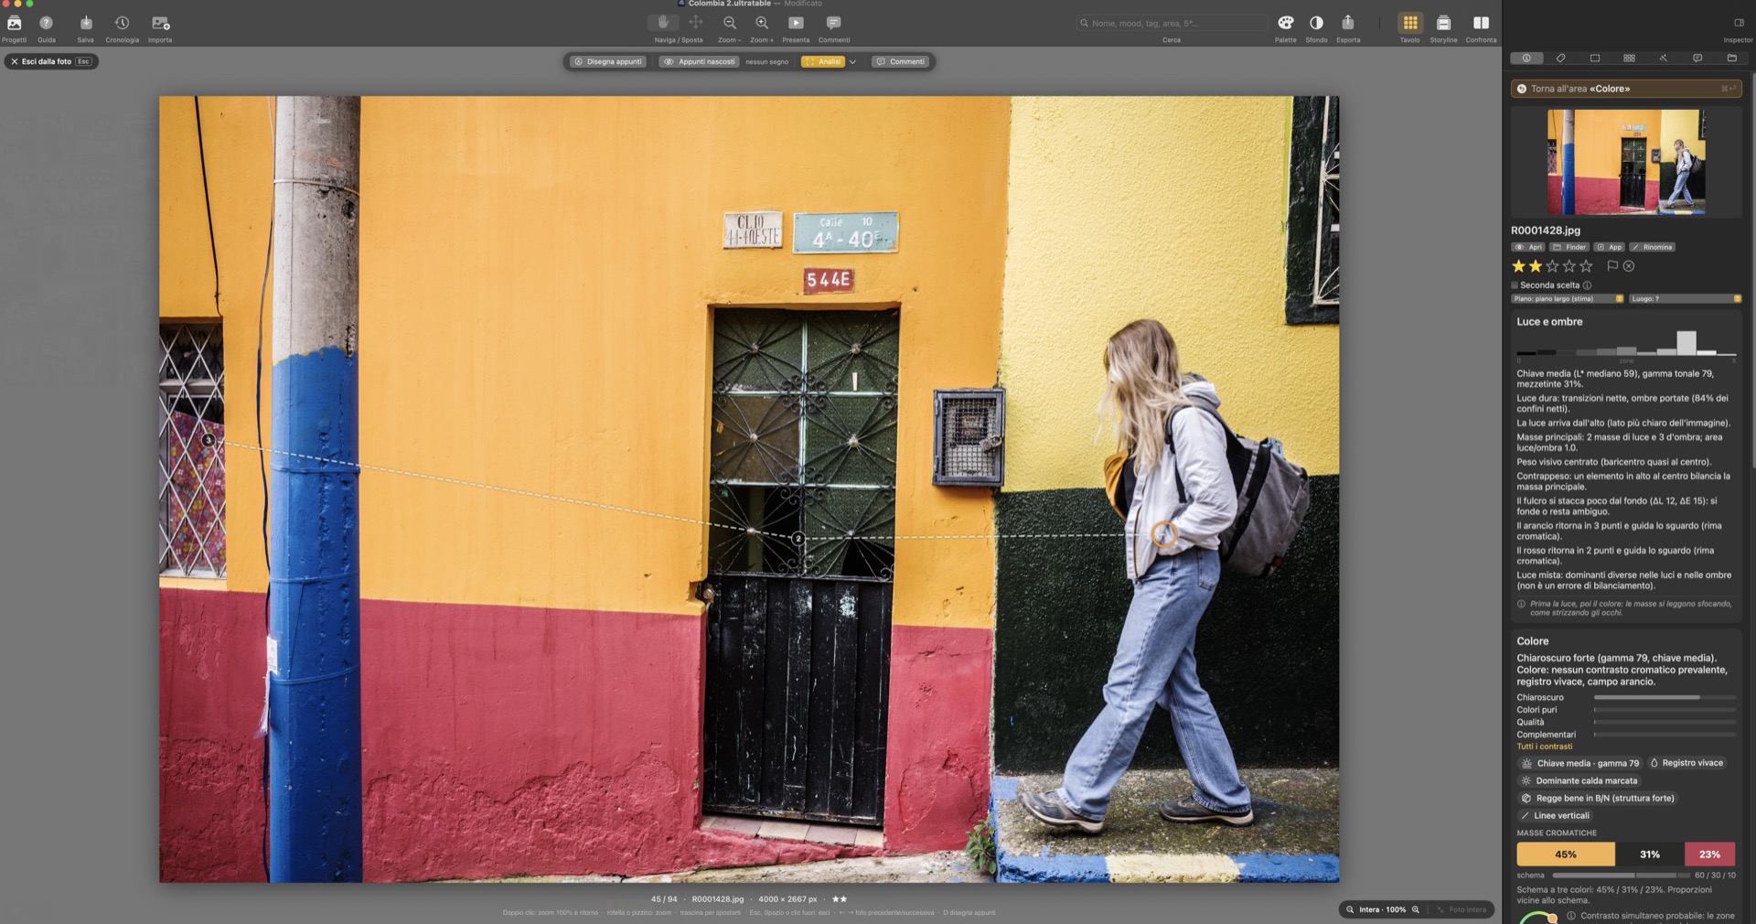Screen dimensions: 1756x924
Task: Click the Esporta export icon
Action: (x=1348, y=23)
